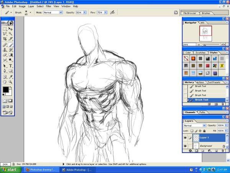The height and width of the screenshot is (173, 230).
Task: Pick the Type (T) tool
Action: tap(11, 66)
